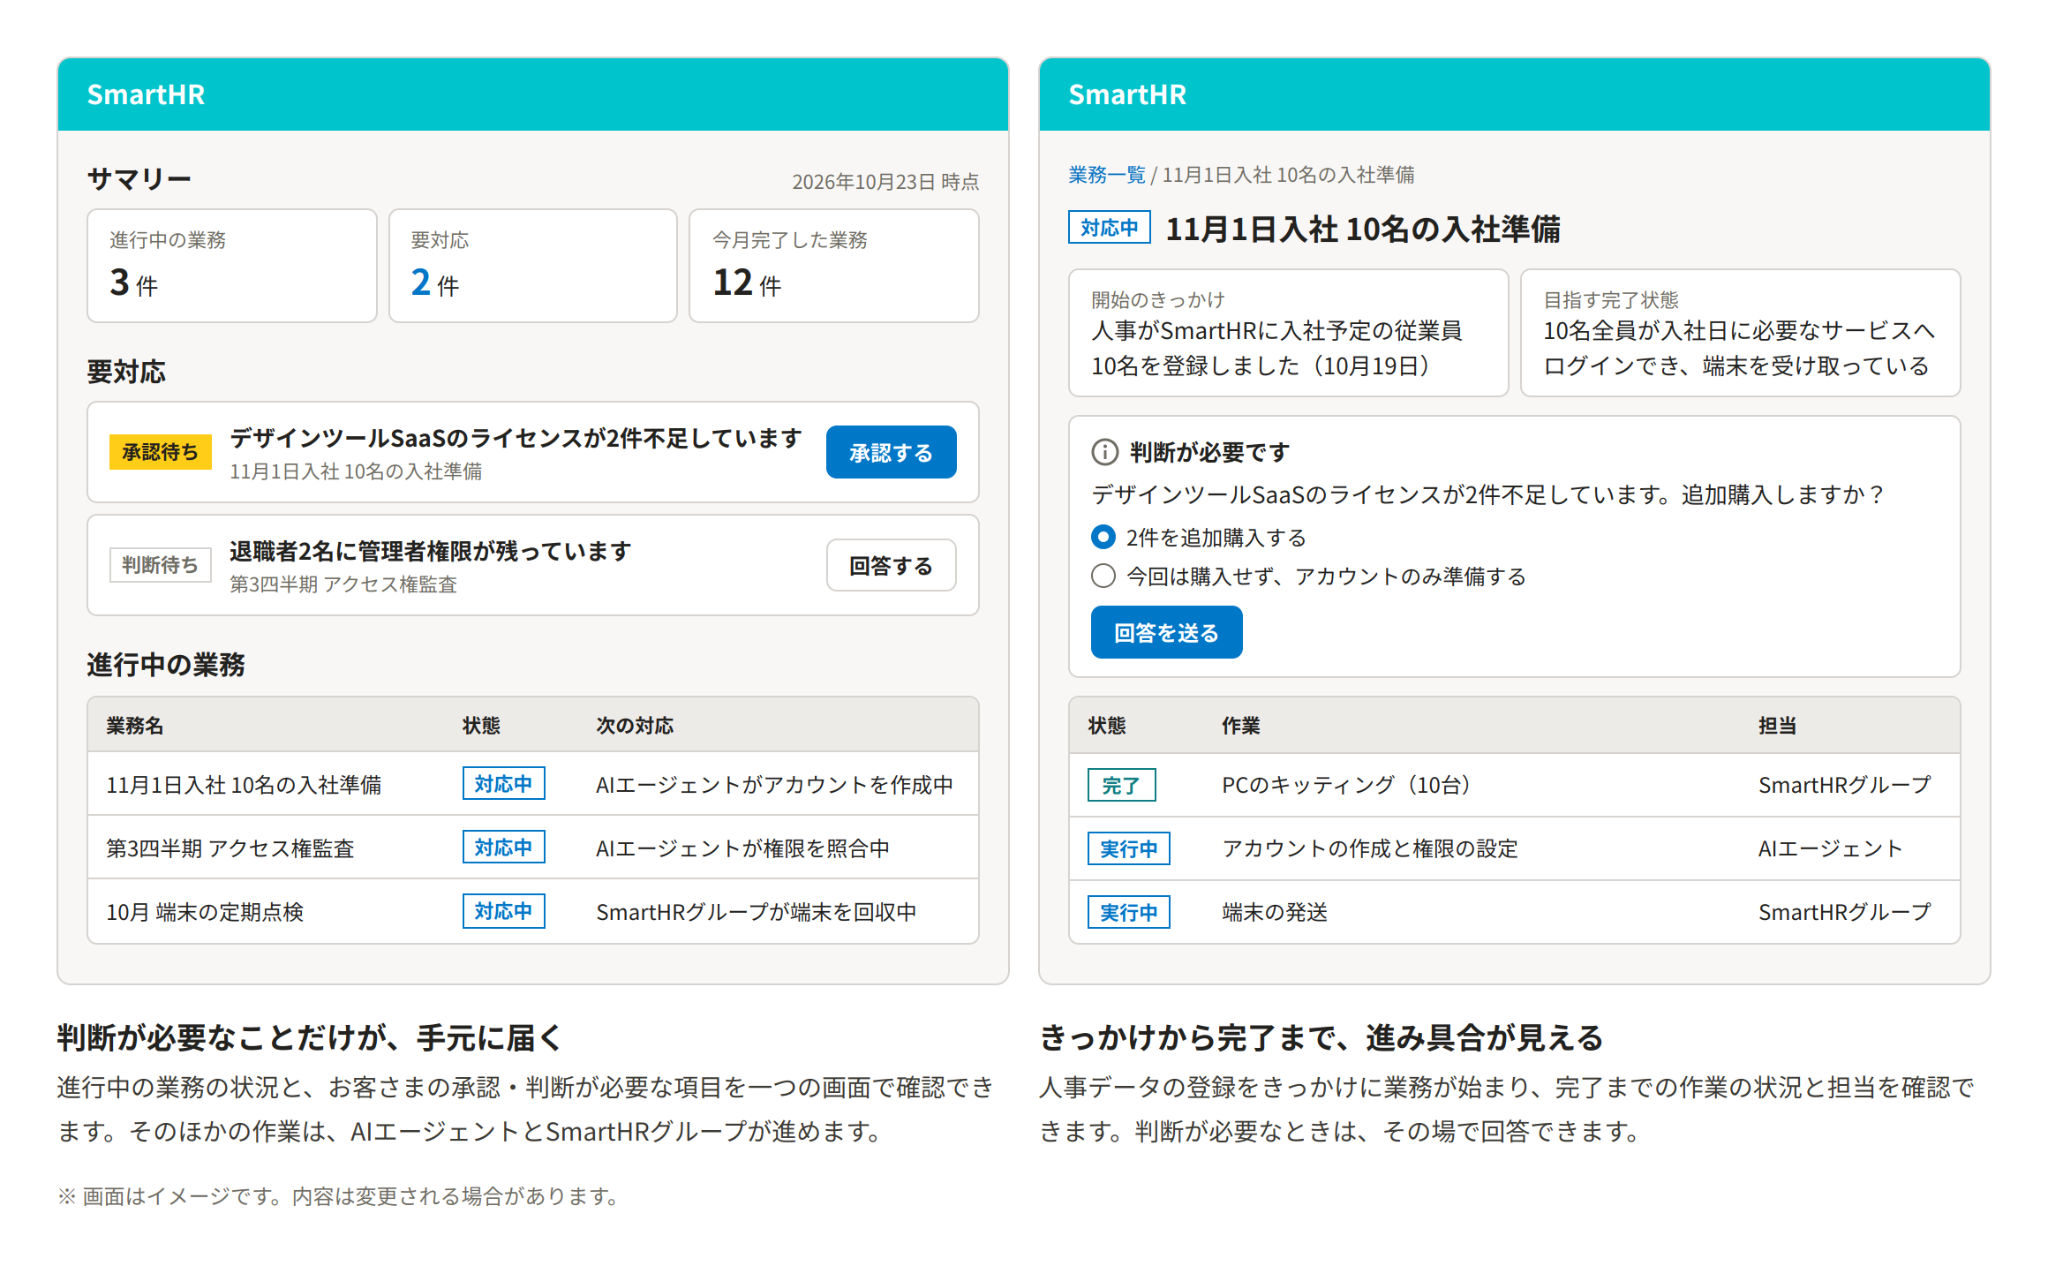Click the 要対応 2件 summary card
Image resolution: width=2048 pixels, height=1266 pixels.
click(x=533, y=266)
